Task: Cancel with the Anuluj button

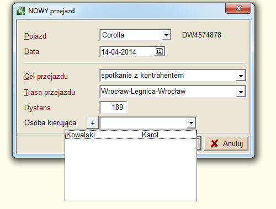Action: (x=226, y=143)
